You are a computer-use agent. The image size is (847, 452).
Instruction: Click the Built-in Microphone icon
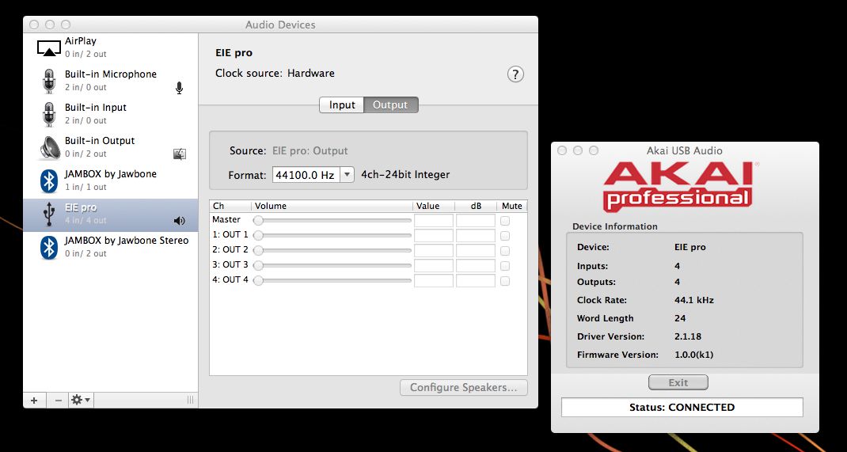point(49,81)
